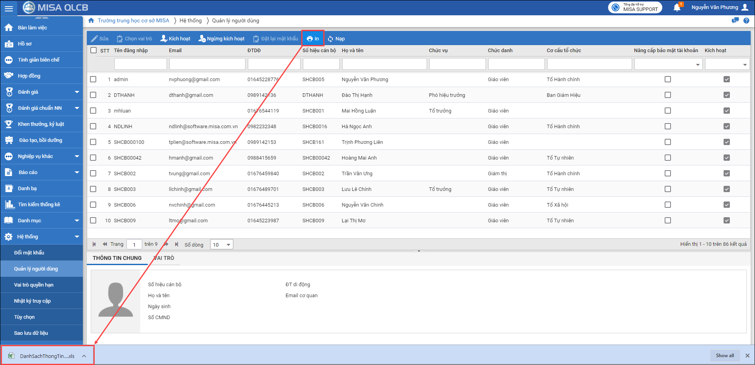Click the Họ và tên filter field
The image size is (755, 365).
tap(384, 64)
